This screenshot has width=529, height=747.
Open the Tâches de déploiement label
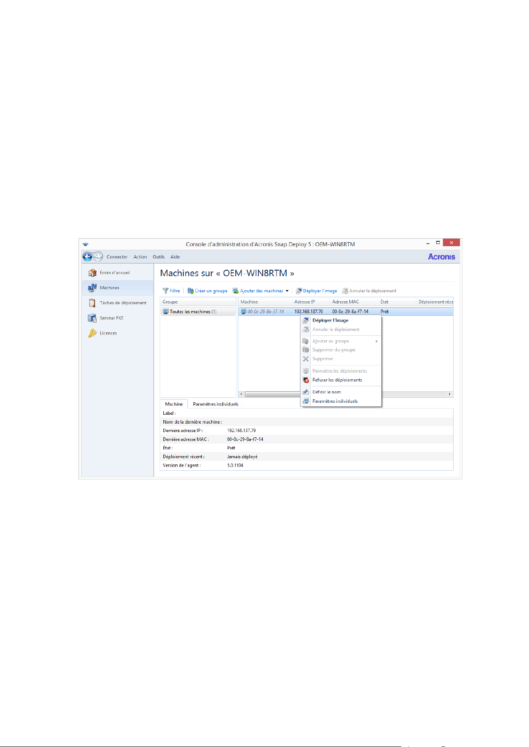click(123, 303)
